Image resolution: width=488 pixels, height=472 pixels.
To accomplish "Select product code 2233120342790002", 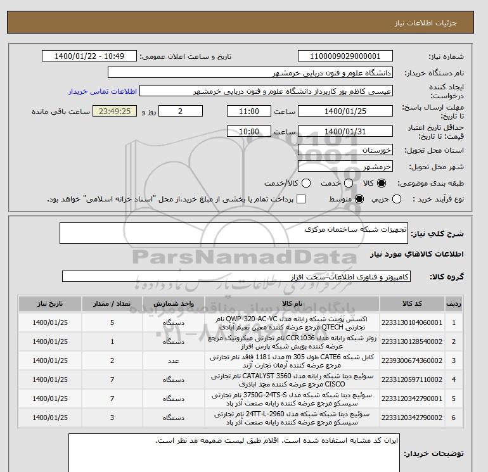I will (x=412, y=418).
